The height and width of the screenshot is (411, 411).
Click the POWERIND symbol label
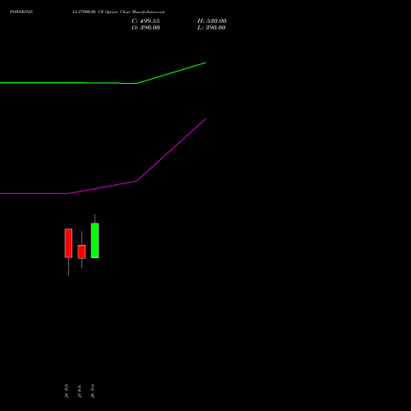tap(21, 12)
